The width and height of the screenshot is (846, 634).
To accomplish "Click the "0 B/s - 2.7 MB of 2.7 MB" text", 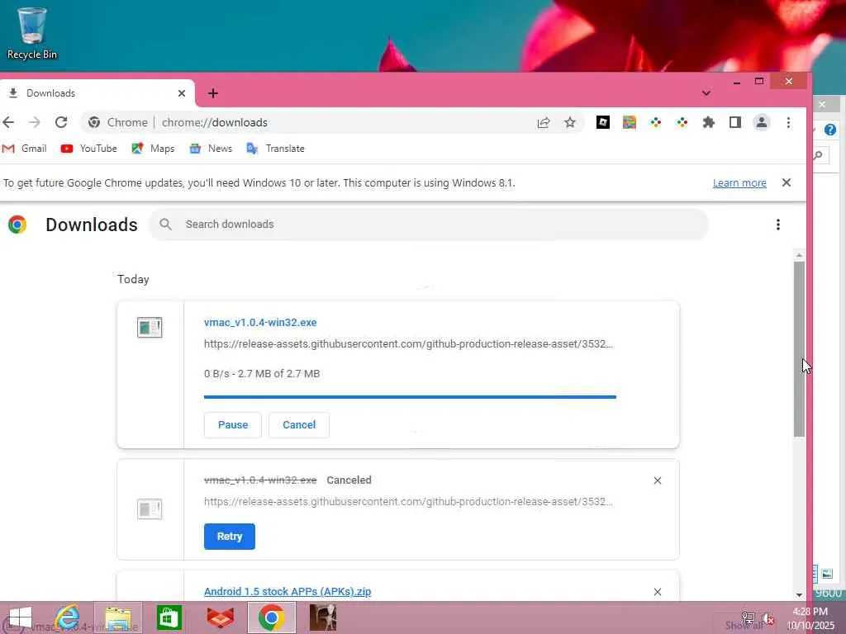I will (262, 374).
